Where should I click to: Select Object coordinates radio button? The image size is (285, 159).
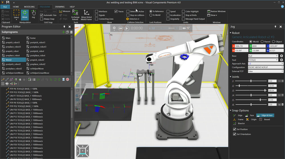(x=273, y=42)
